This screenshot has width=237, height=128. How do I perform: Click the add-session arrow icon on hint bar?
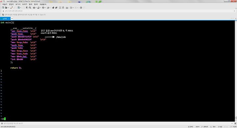pos(3,15)
